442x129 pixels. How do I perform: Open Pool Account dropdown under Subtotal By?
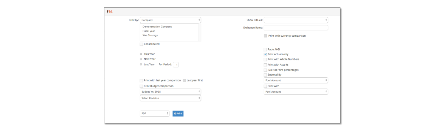click(296, 81)
